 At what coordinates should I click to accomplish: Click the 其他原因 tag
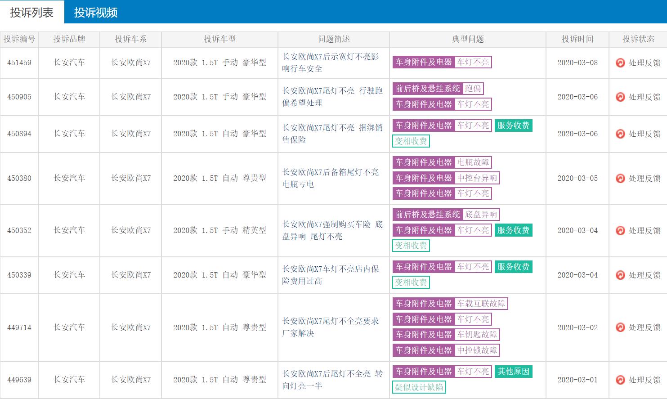(x=513, y=372)
